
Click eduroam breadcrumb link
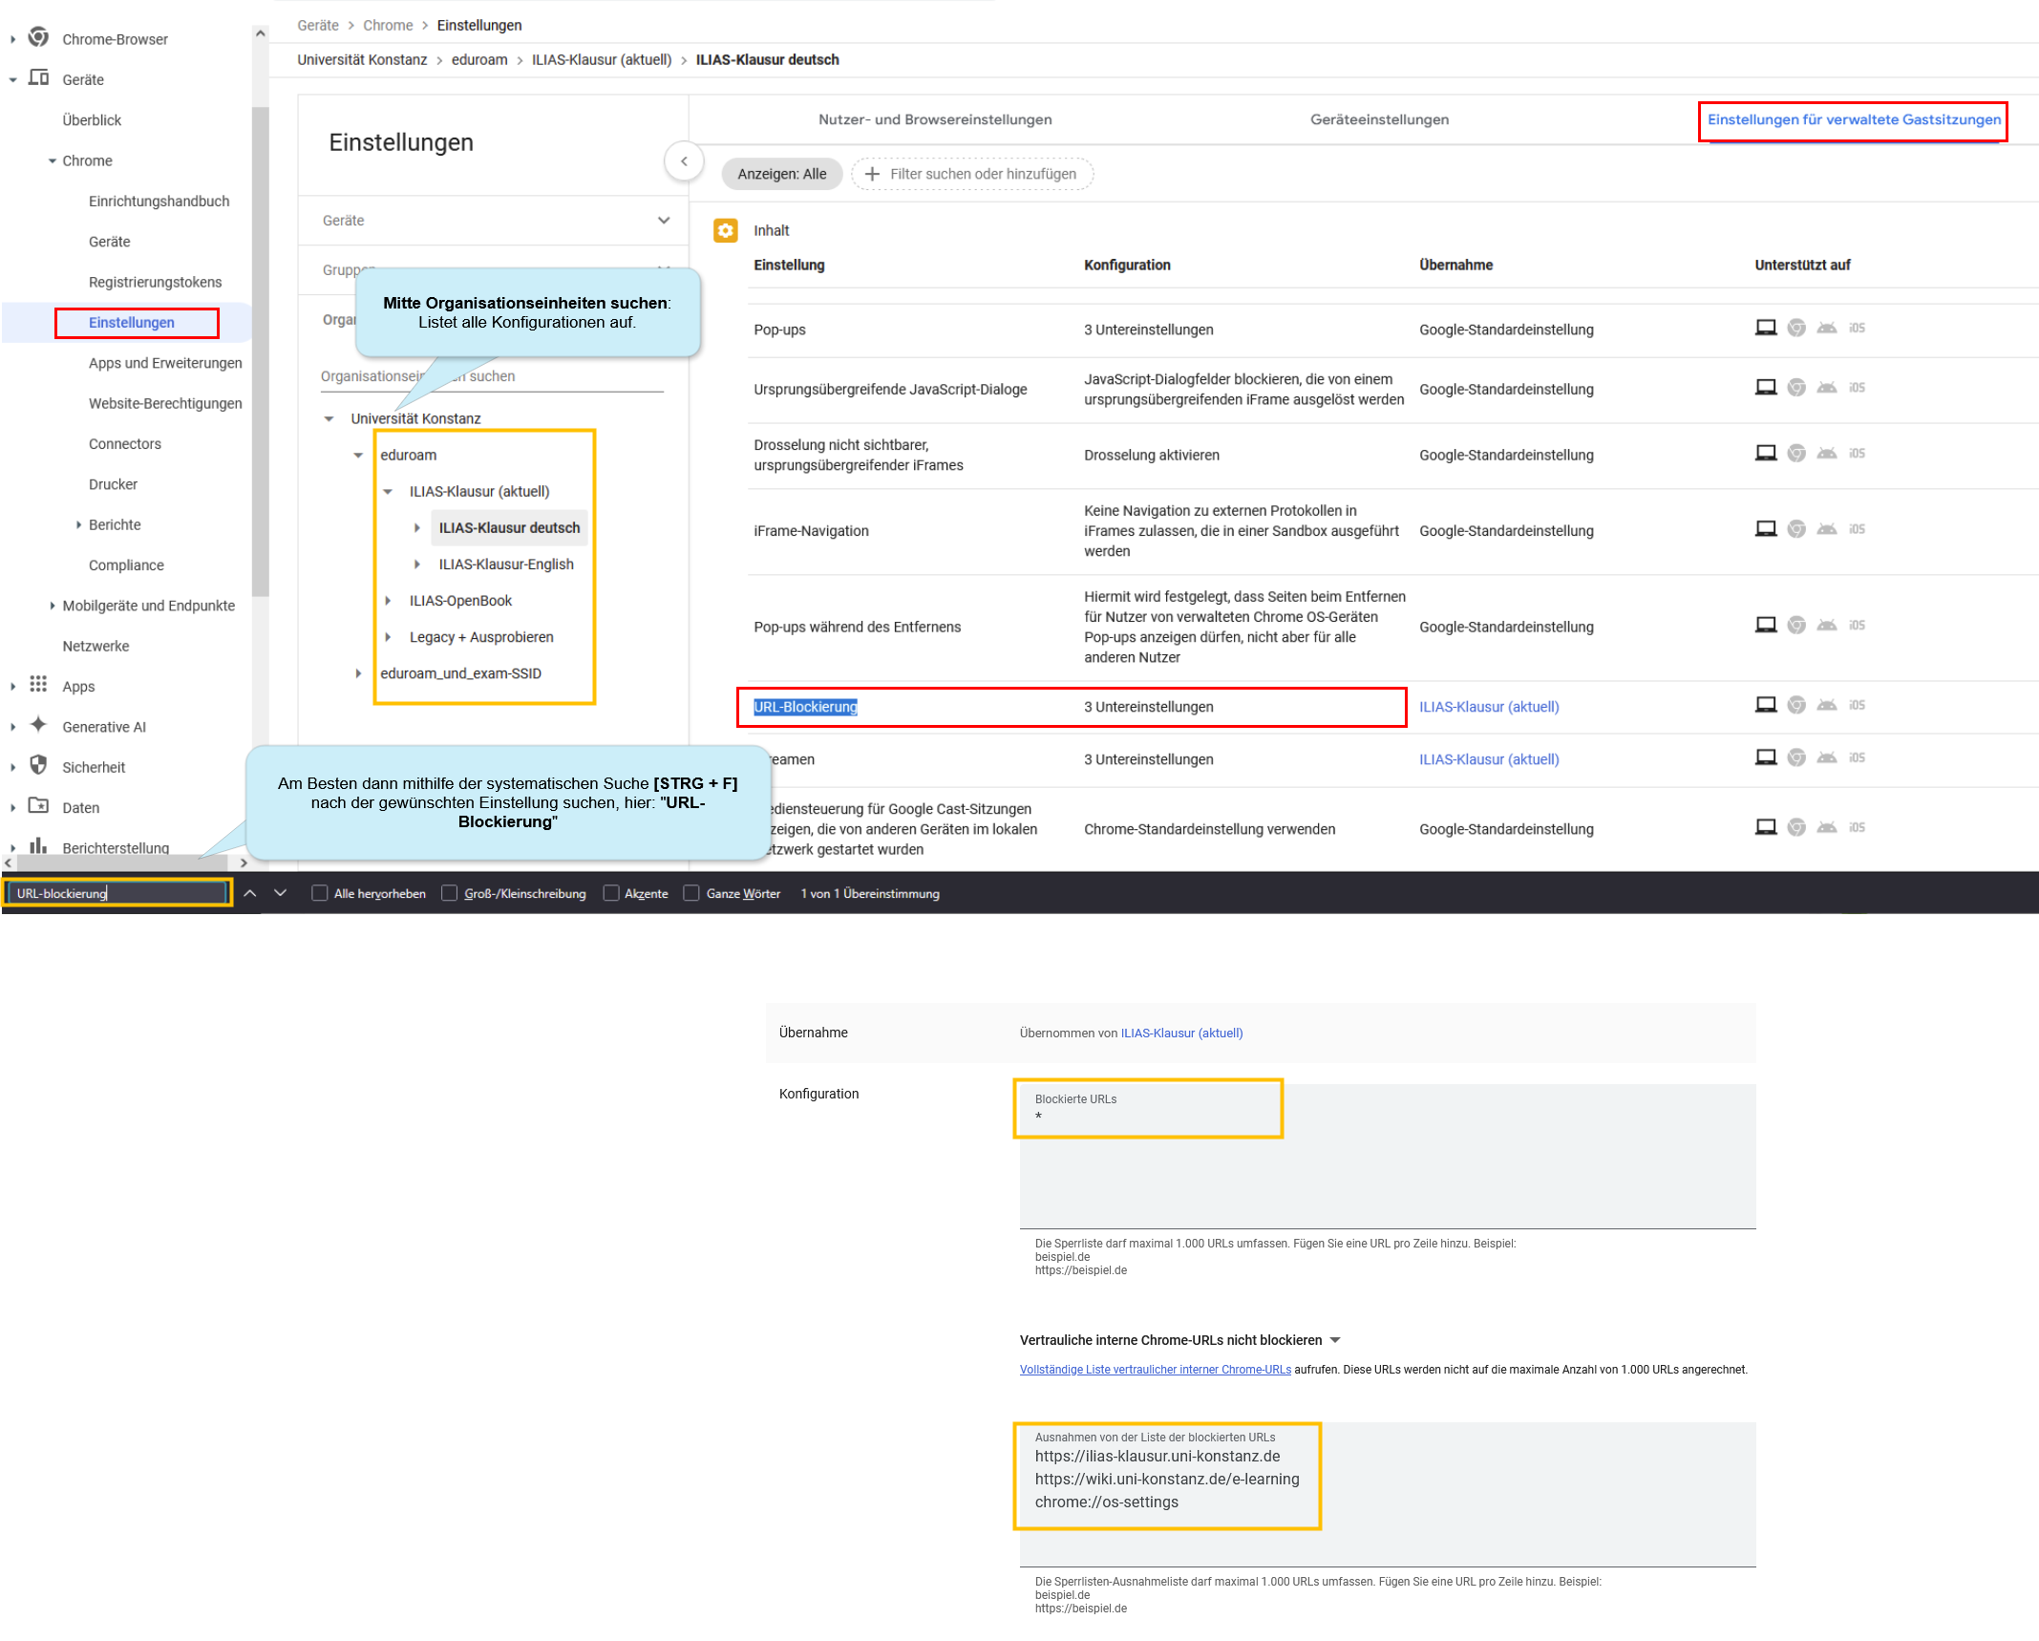click(x=479, y=59)
